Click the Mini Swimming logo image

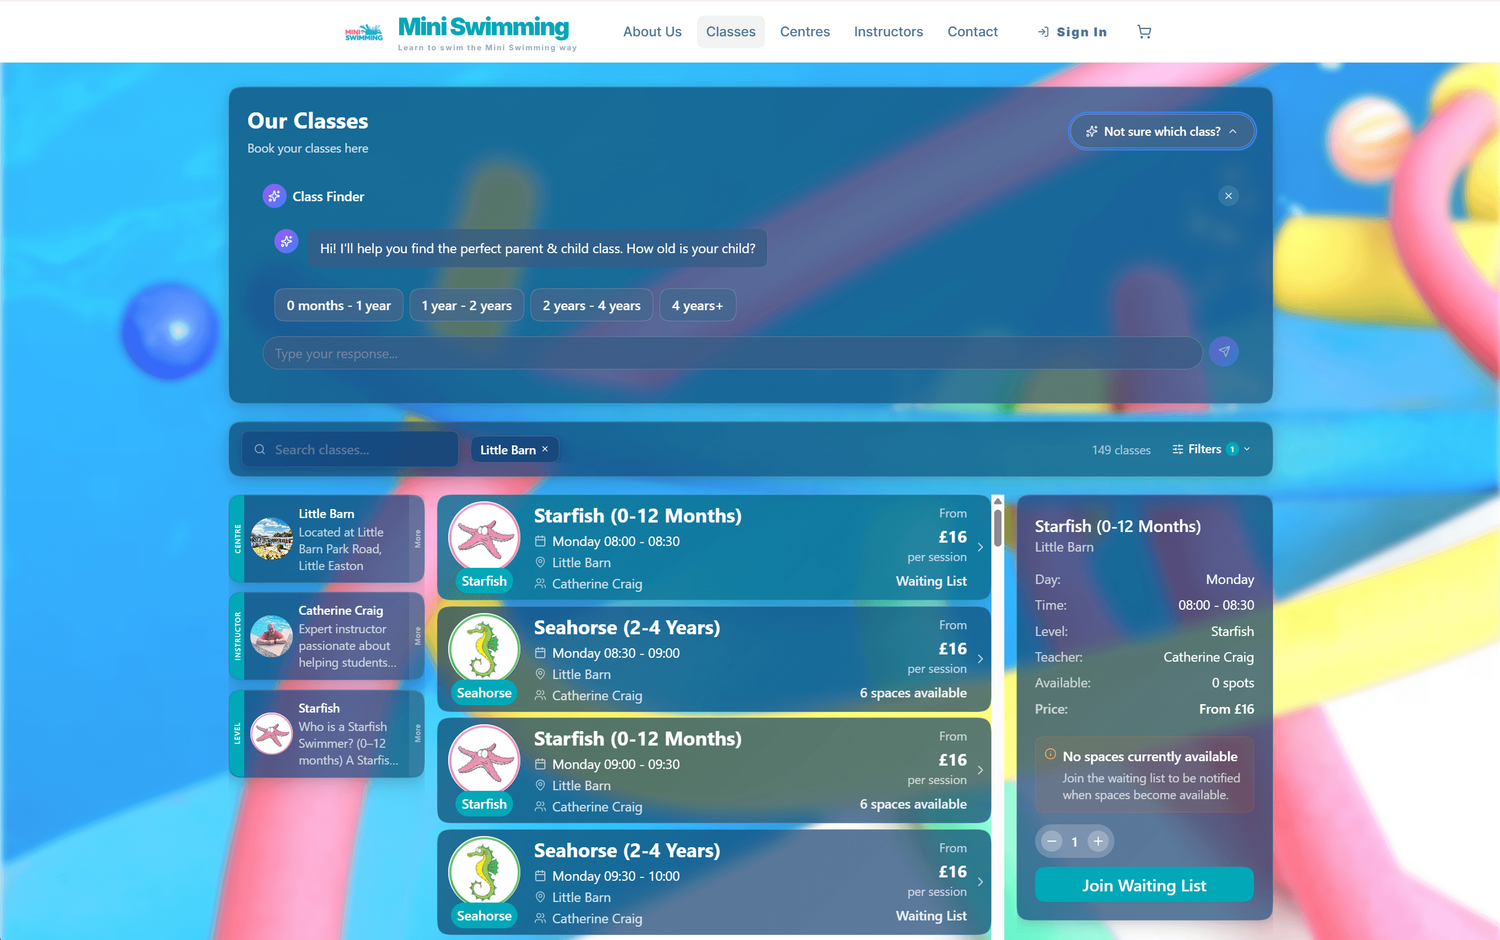(364, 32)
